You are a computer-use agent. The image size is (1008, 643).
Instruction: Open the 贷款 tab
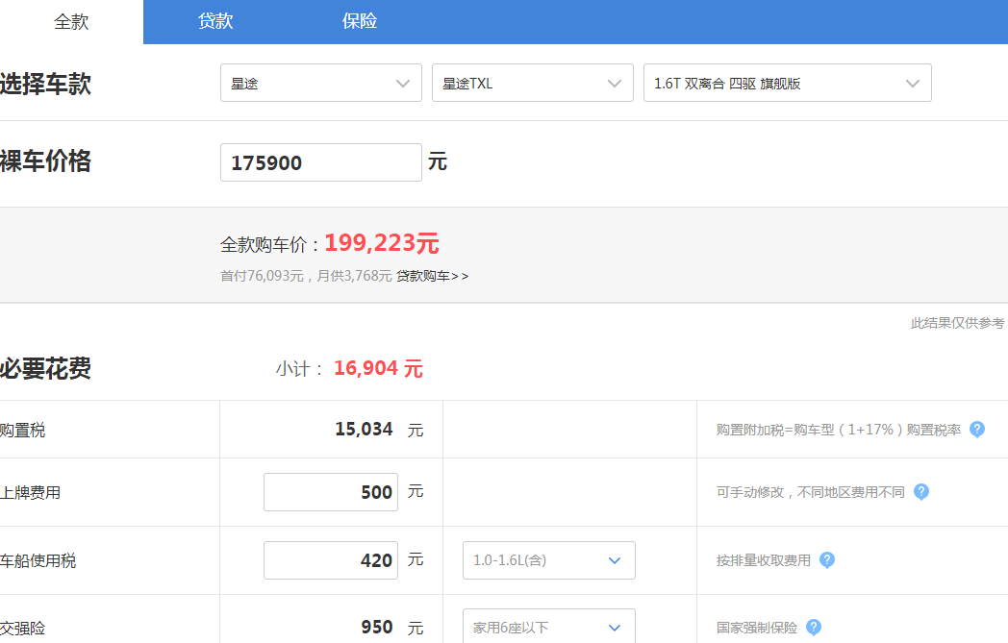pyautogui.click(x=215, y=22)
